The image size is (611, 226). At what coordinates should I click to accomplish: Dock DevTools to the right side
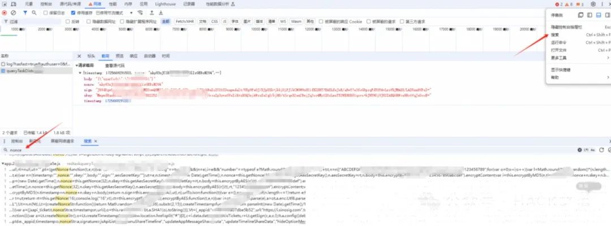608,15
